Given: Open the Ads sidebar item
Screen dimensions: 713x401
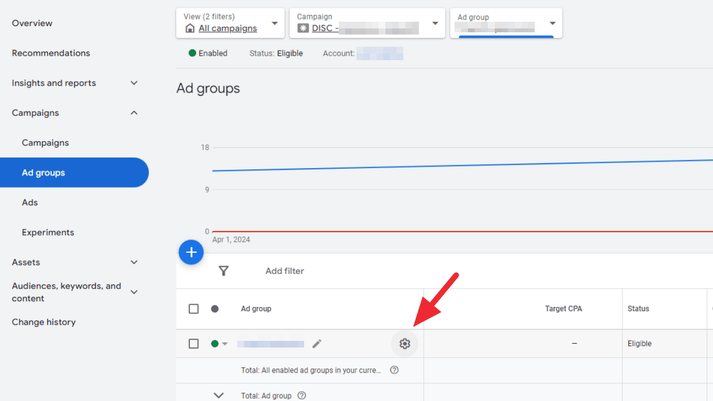Looking at the screenshot, I should 30,203.
